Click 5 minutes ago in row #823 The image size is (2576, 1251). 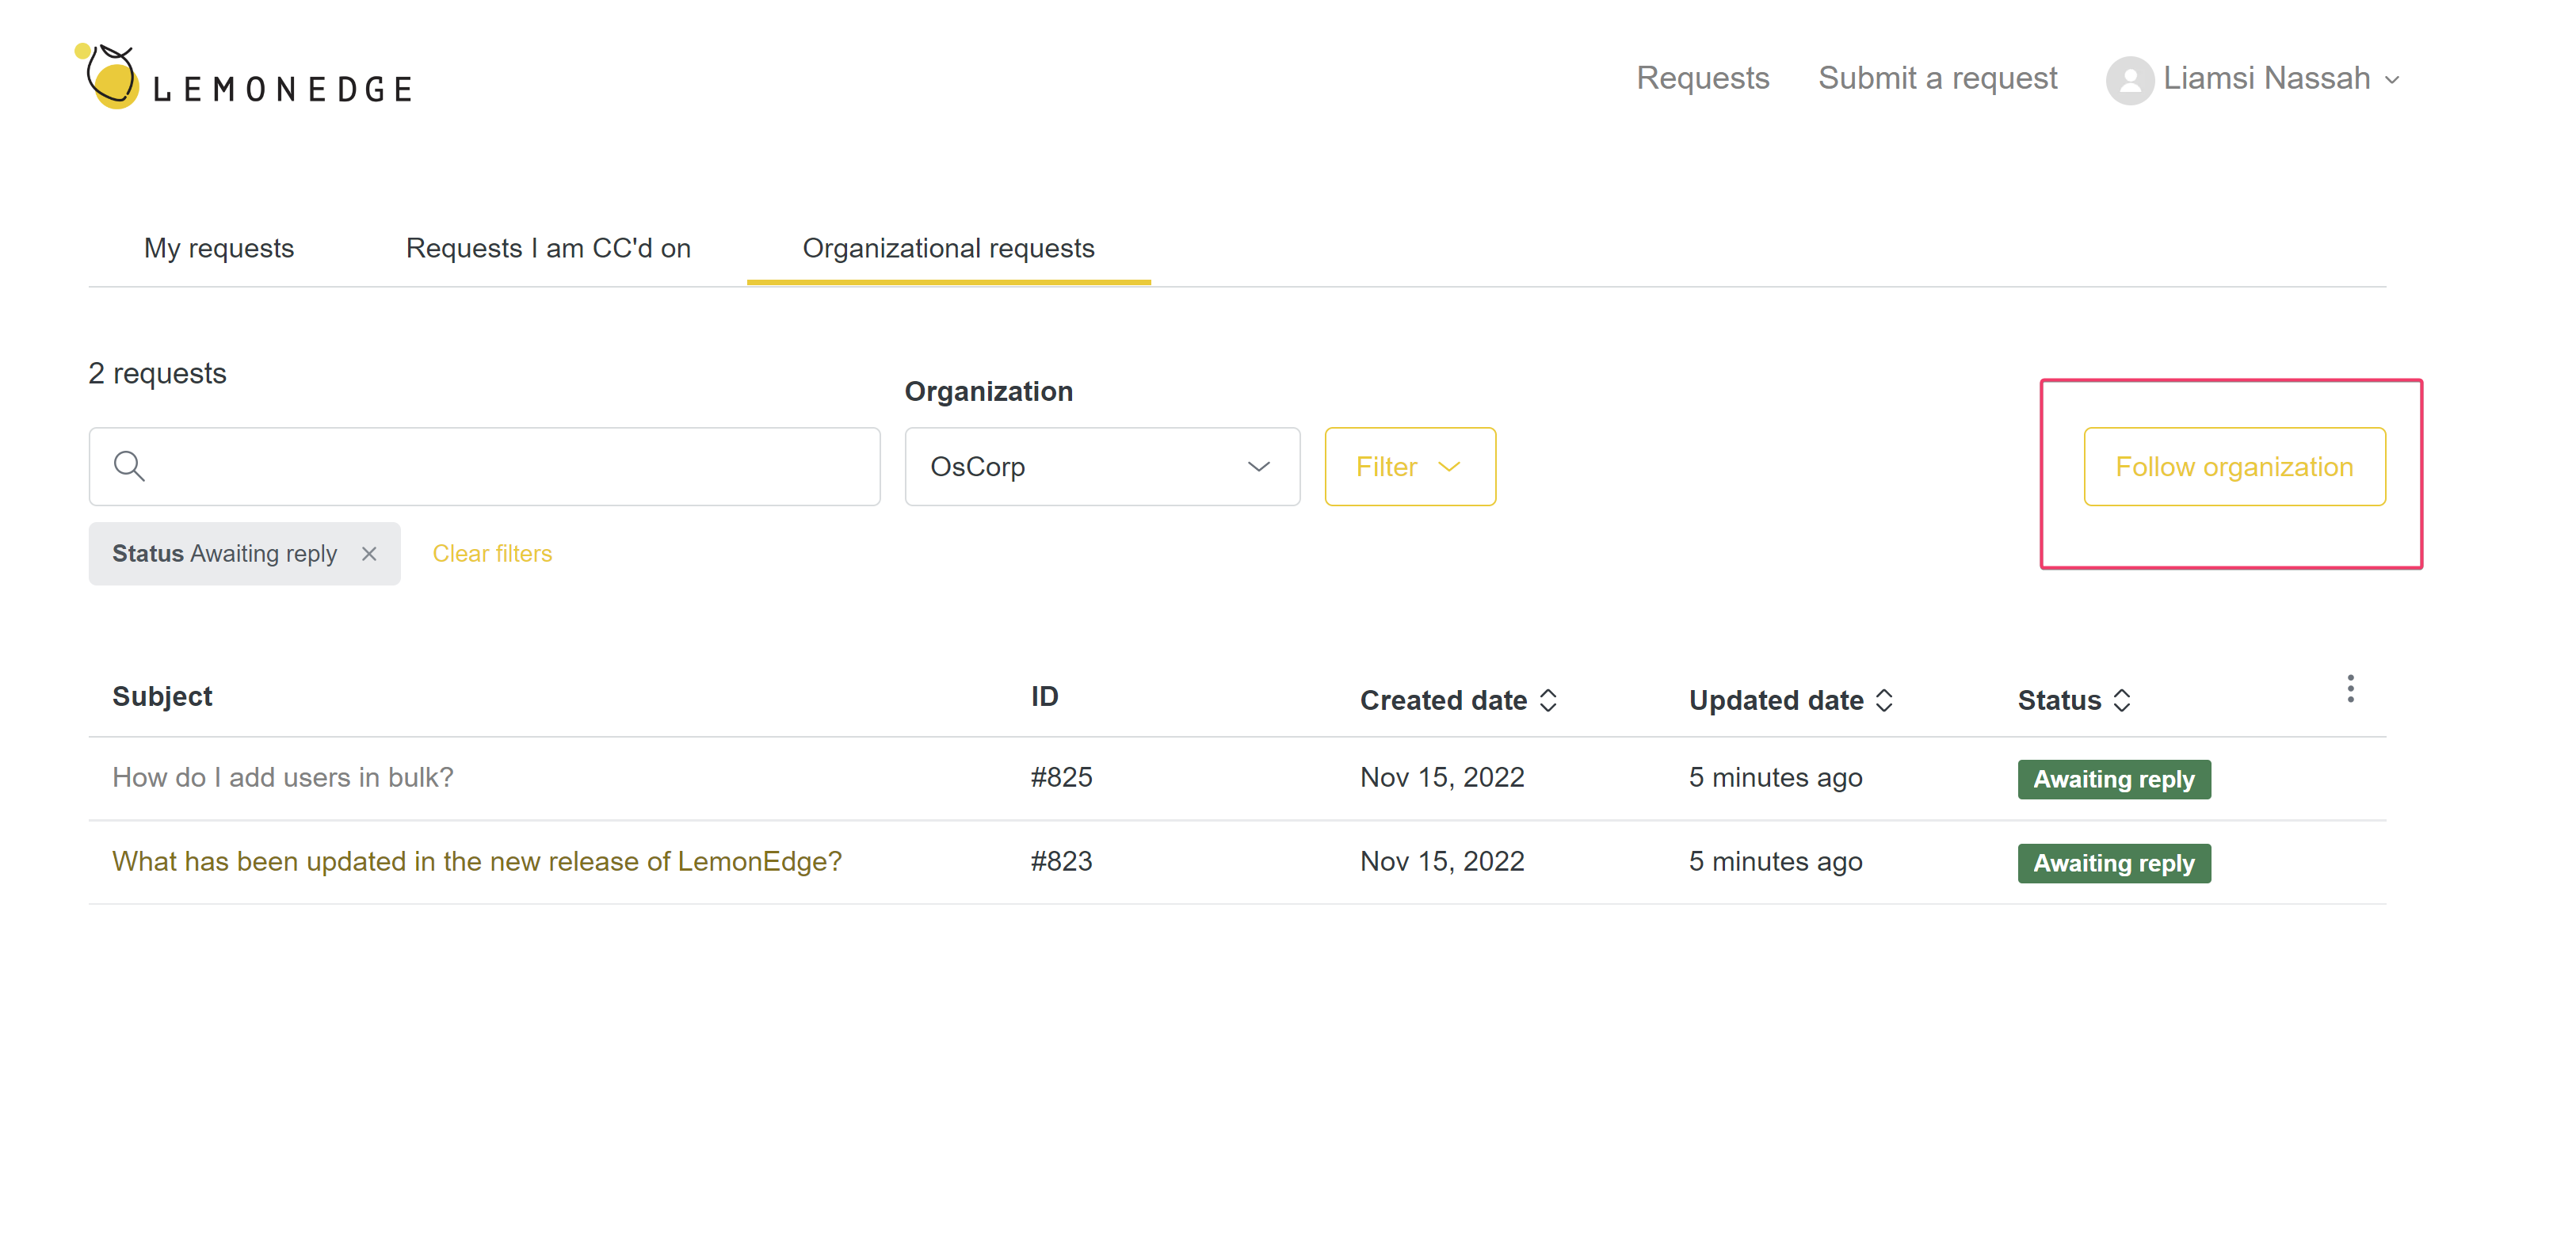click(1775, 861)
